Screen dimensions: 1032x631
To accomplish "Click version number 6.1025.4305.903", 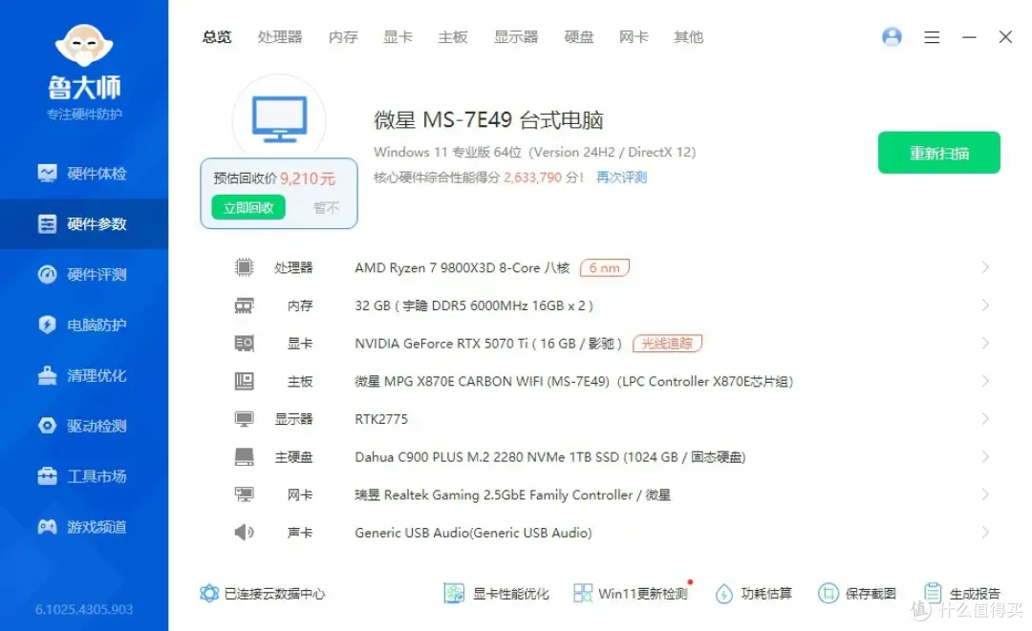I will (84, 609).
